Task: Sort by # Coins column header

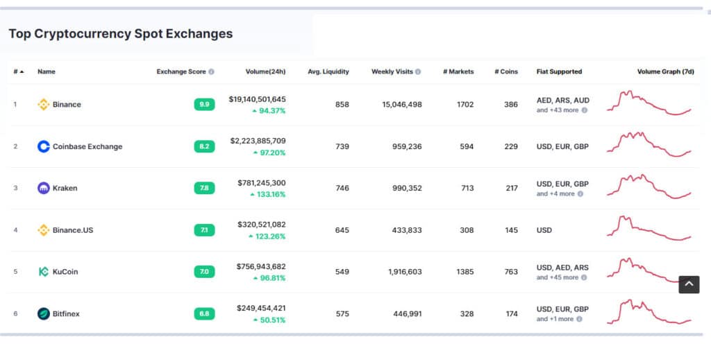Action: click(506, 71)
